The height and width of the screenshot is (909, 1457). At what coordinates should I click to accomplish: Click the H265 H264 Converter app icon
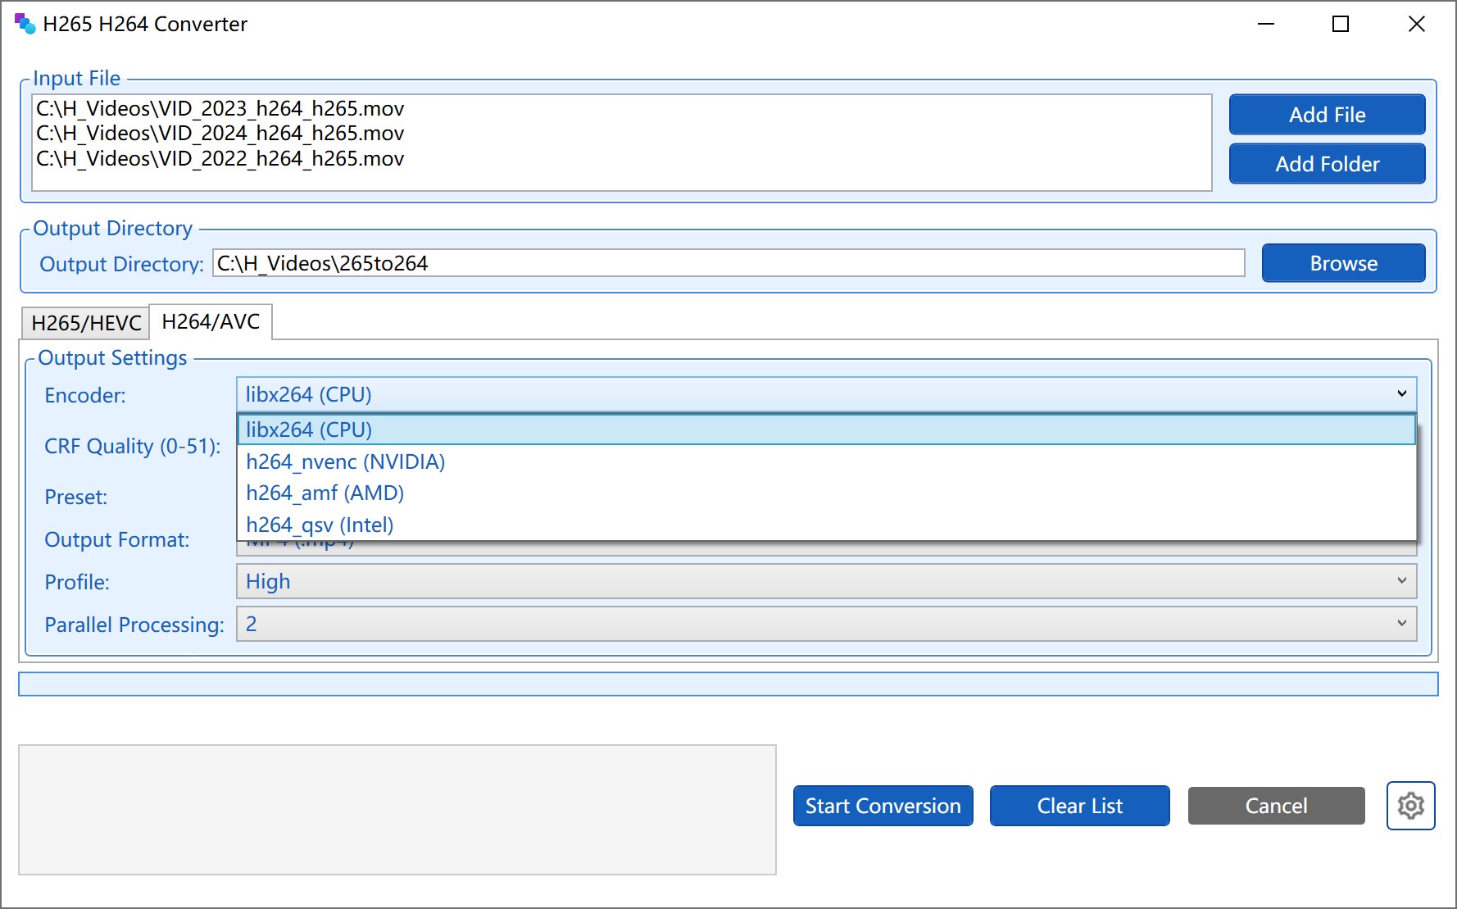point(25,24)
